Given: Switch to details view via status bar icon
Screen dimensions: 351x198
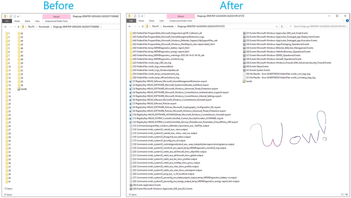Looking at the screenshot, I should (x=343, y=194).
